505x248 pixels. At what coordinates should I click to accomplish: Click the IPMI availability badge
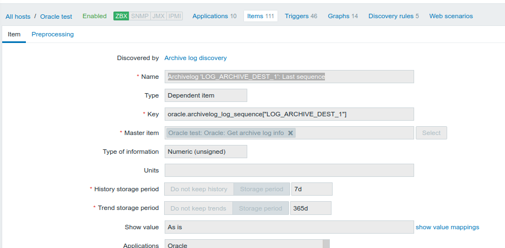[x=175, y=16]
